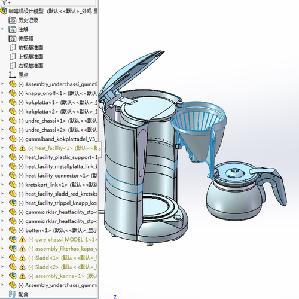
Task: Expand the knapp_onoff<1> node
Action: pyautogui.click(x=2, y=93)
